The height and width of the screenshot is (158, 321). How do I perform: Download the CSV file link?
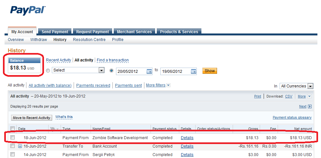289,96
